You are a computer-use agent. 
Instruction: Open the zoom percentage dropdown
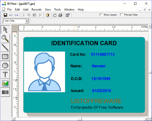[x=27, y=21]
